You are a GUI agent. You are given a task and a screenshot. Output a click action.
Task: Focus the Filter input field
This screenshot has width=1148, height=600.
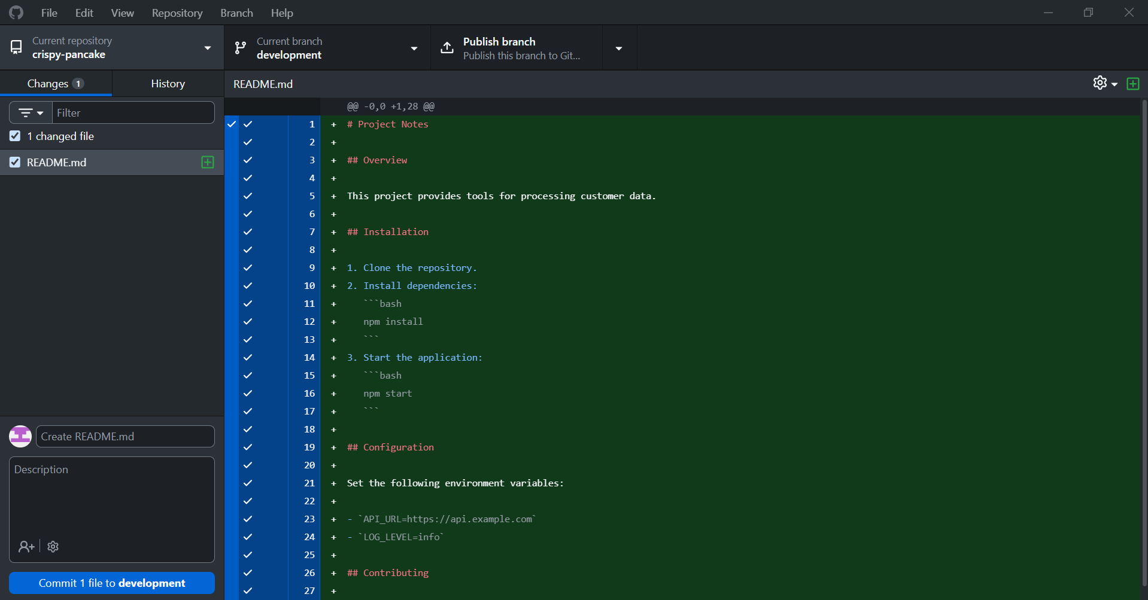(x=133, y=112)
